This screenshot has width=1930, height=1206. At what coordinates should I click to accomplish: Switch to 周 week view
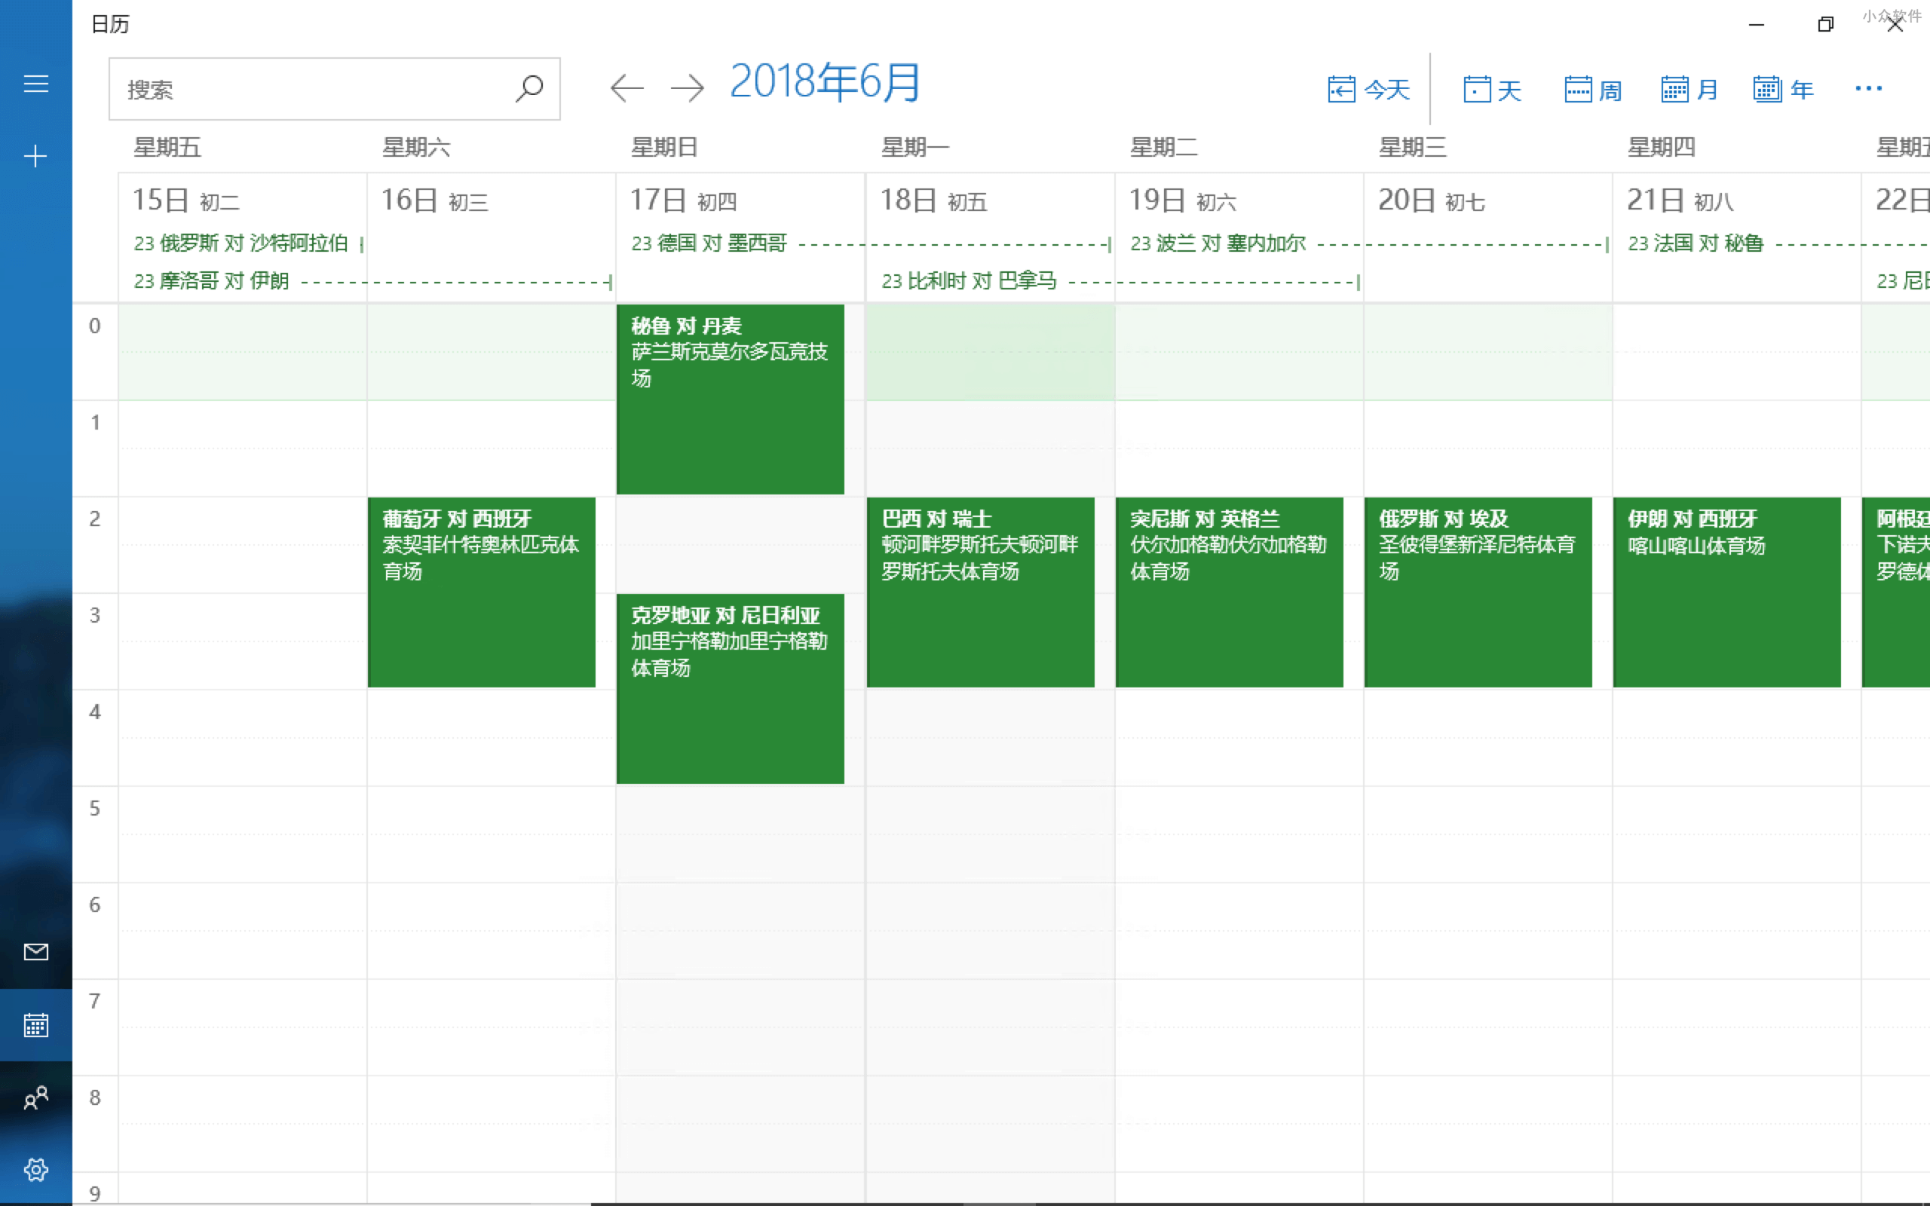(1593, 90)
